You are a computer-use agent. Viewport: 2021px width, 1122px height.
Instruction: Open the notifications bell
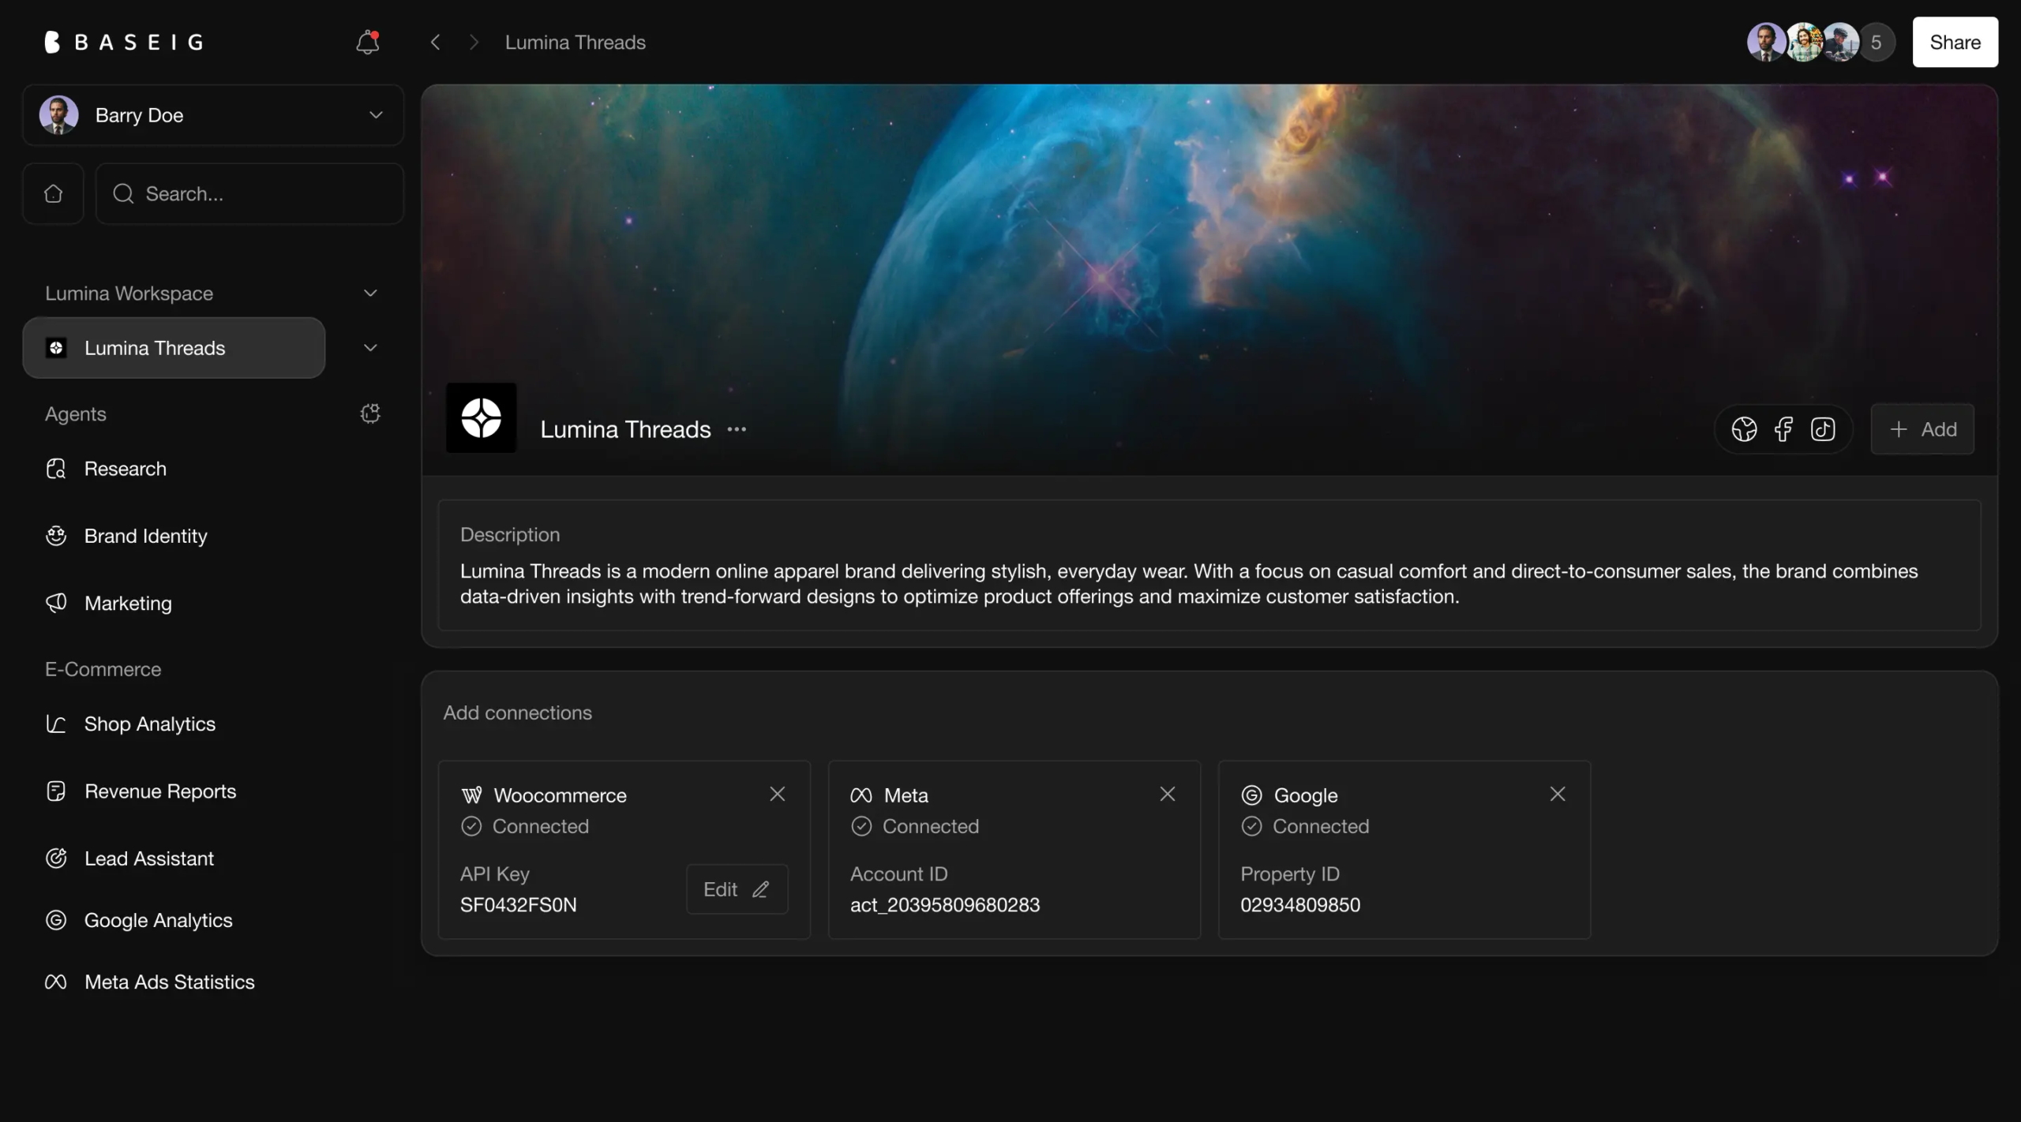coord(368,42)
